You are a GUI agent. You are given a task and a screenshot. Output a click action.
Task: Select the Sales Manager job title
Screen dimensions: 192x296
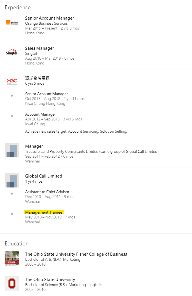tap(39, 48)
